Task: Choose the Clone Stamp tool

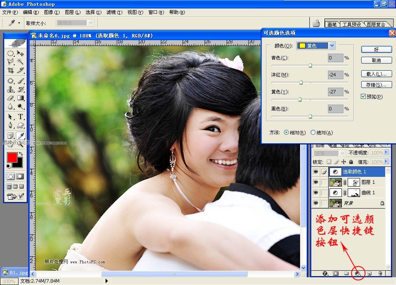Action: pos(10,89)
